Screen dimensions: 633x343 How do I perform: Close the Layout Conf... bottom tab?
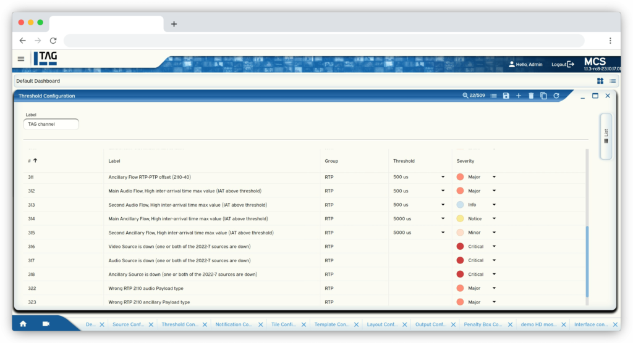point(405,324)
